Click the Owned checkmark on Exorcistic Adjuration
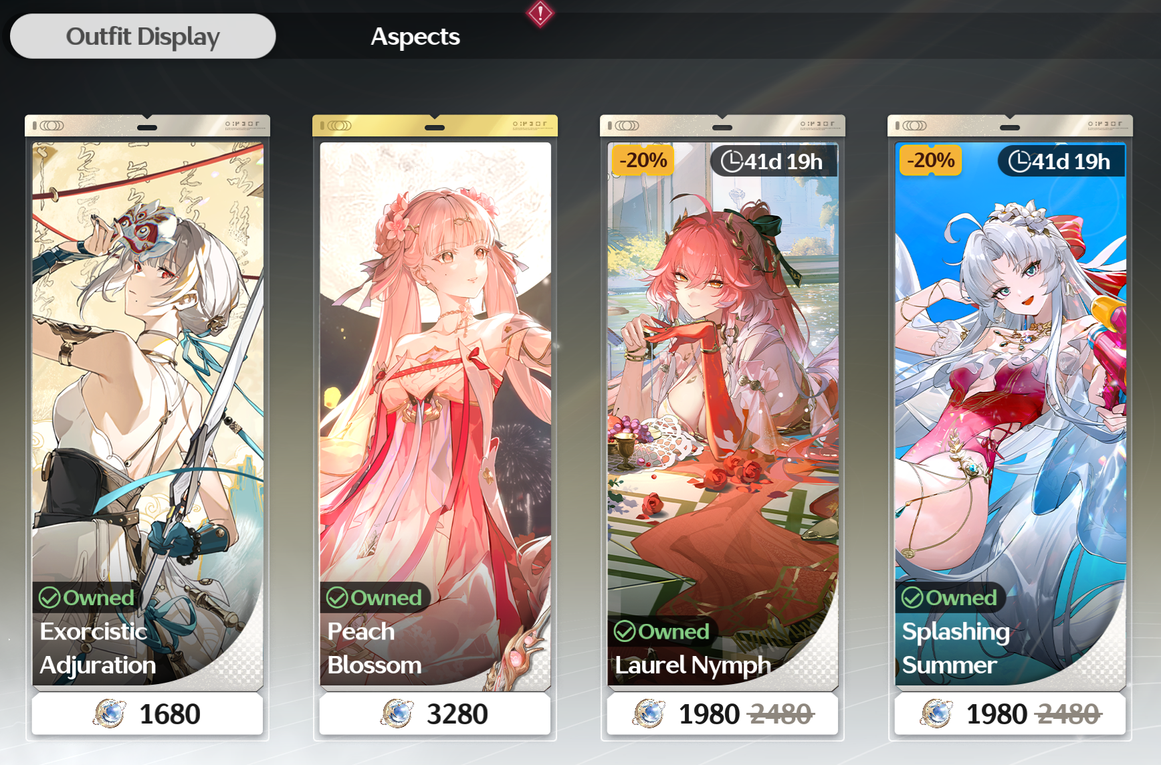This screenshot has width=1161, height=765. (49, 597)
